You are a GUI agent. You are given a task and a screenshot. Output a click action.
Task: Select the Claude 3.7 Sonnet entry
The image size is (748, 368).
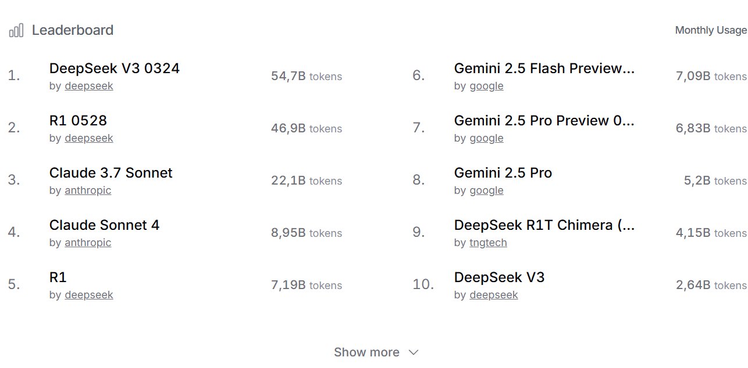(111, 173)
